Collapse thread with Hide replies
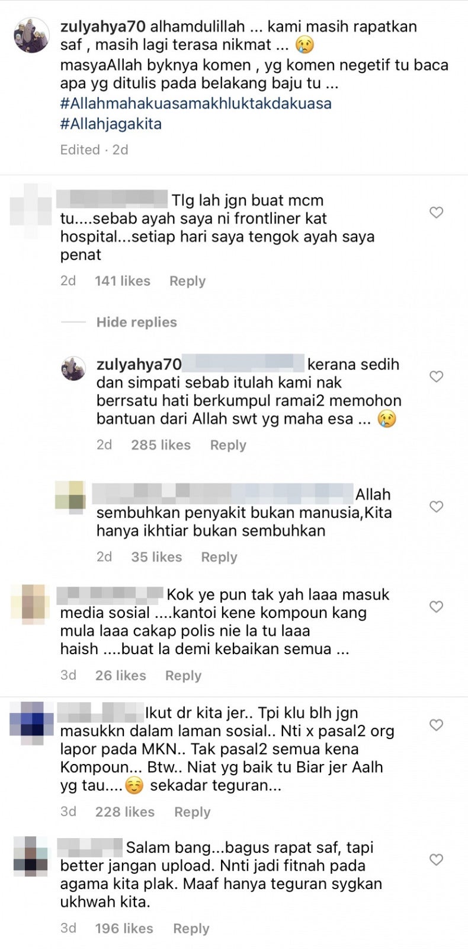 136,322
